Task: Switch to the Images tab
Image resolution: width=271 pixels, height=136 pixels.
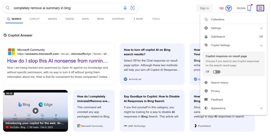Action: coord(52,19)
